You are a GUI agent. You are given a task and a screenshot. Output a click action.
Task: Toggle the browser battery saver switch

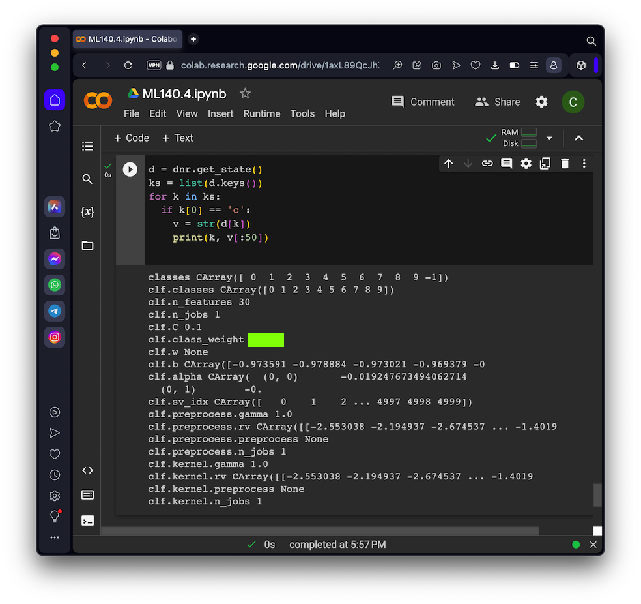(515, 65)
